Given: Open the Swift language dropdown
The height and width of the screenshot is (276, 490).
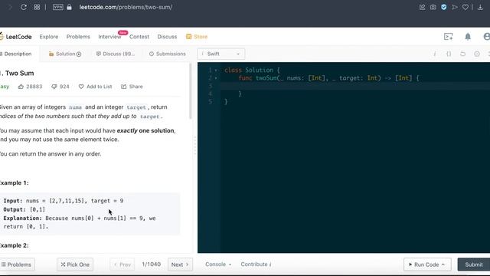Looking at the screenshot, I should pyautogui.click(x=221, y=54).
